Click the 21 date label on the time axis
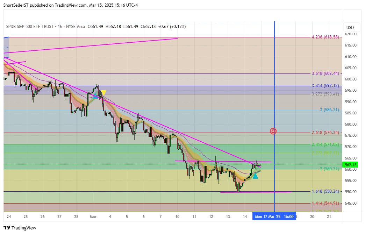This screenshot has width=365, height=234. pyautogui.click(x=329, y=217)
